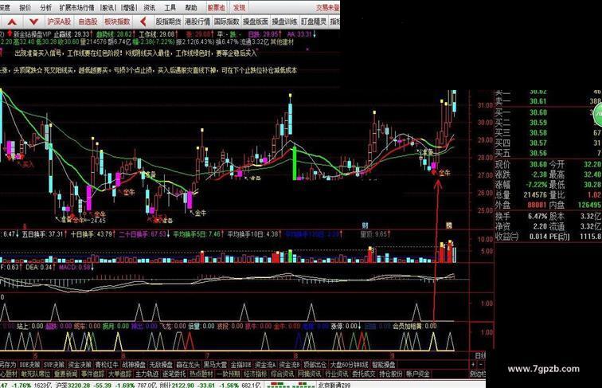Switch to the 大盘60分钟线 indicator tab
The height and width of the screenshot is (388, 602).
[349, 365]
